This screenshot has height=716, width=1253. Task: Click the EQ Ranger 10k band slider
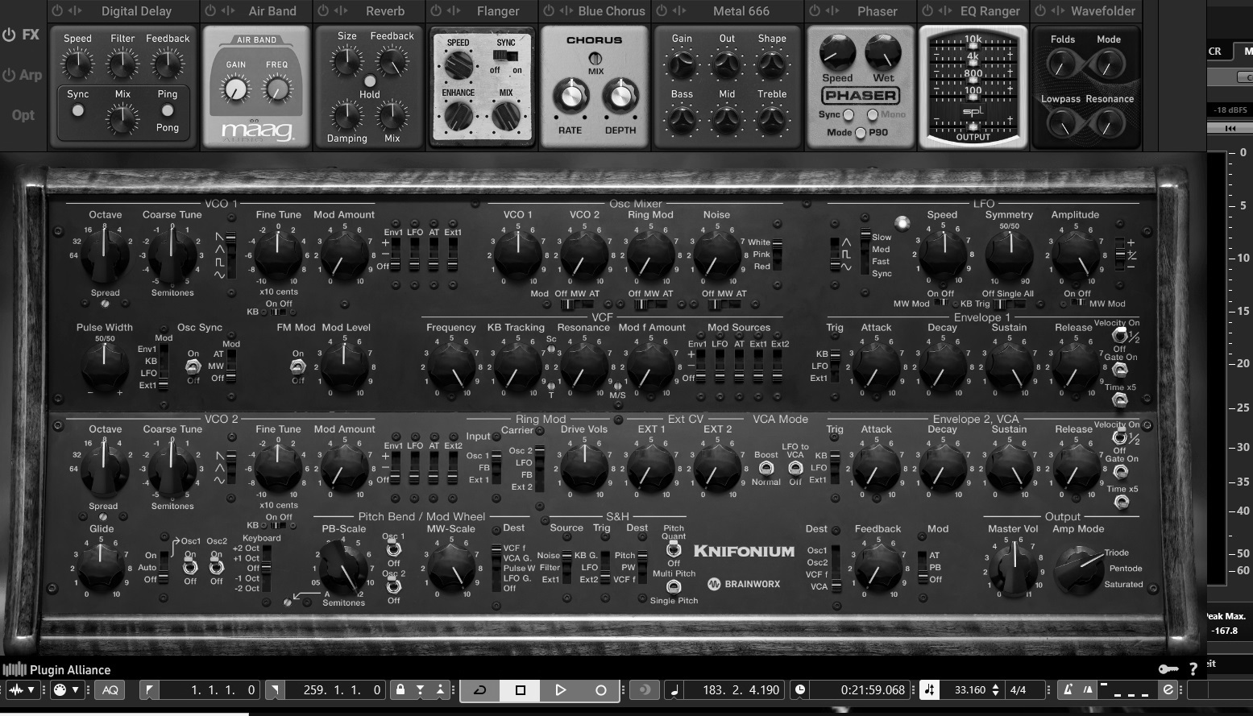(x=973, y=43)
